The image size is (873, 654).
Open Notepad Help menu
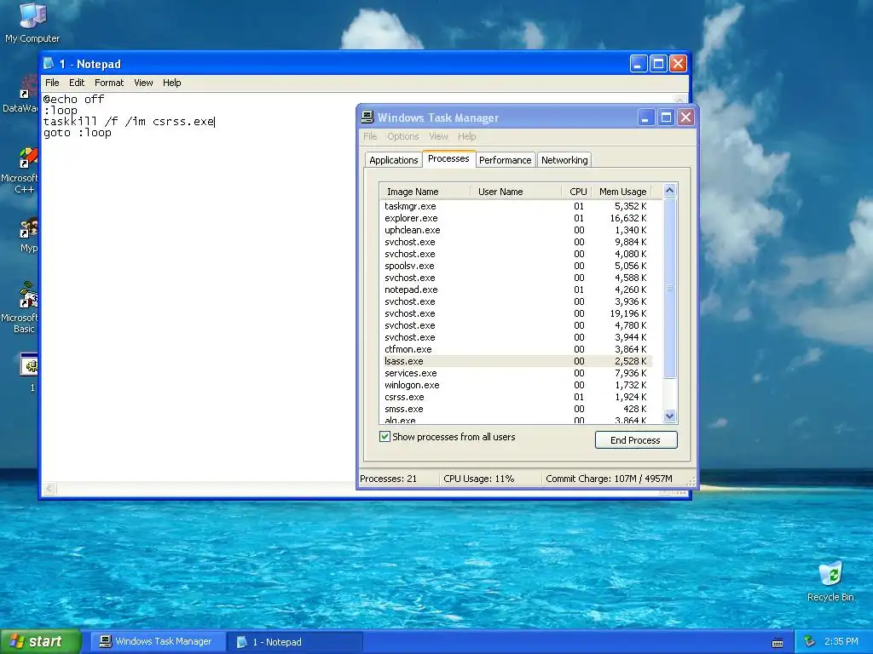172,83
